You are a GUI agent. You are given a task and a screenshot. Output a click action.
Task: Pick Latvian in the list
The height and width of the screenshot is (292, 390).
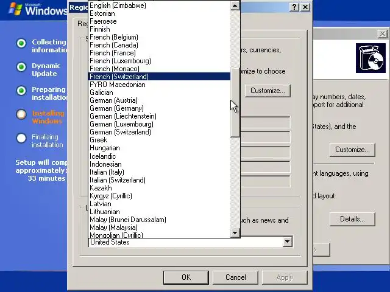(159, 204)
